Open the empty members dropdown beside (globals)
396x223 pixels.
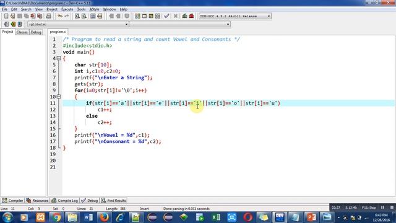(x=180, y=24)
